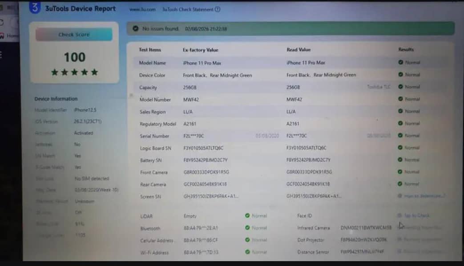464x266 pixels.
Task: Select the Rear Camera result check icon
Action: point(400,184)
